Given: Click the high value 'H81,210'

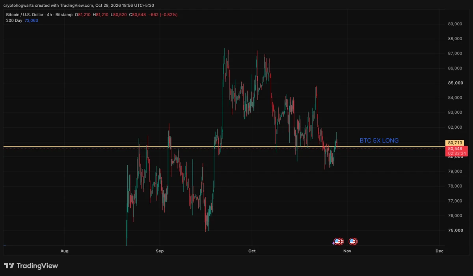Looking at the screenshot, I should tap(101, 15).
